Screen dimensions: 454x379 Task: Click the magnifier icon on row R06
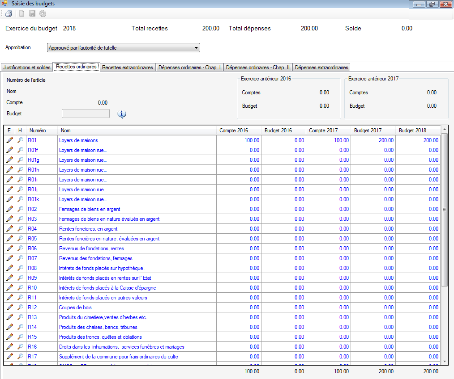tap(20, 248)
